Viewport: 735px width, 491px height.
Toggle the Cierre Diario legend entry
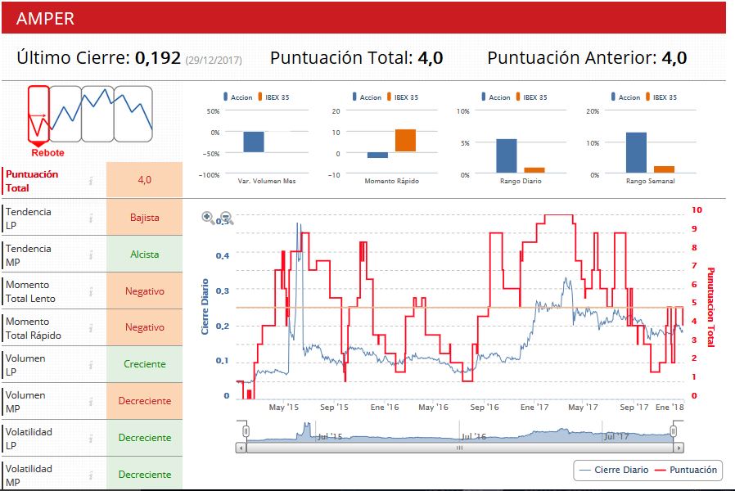click(614, 470)
